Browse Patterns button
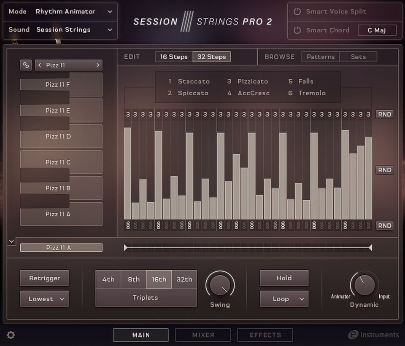Image resolution: width=405 pixels, height=346 pixels. [320, 57]
